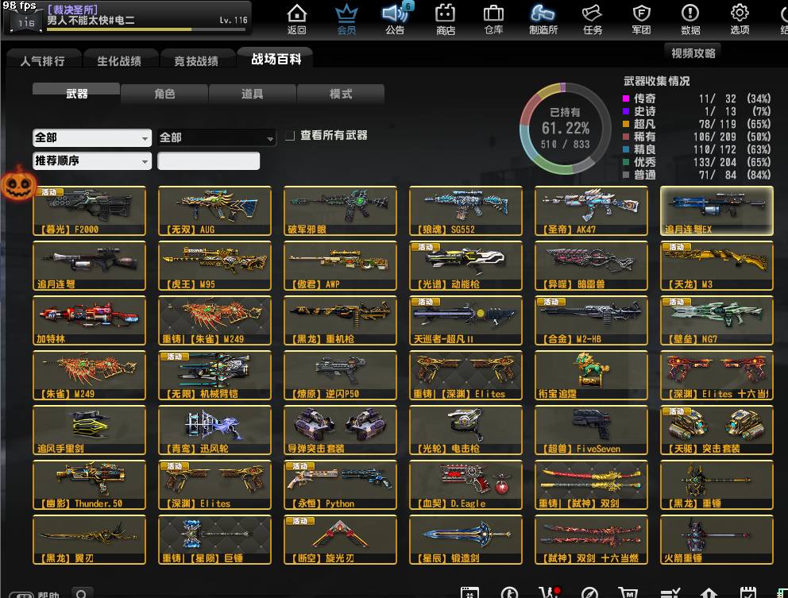Select the 【星辰】锻造剑 weapon card

465,539
